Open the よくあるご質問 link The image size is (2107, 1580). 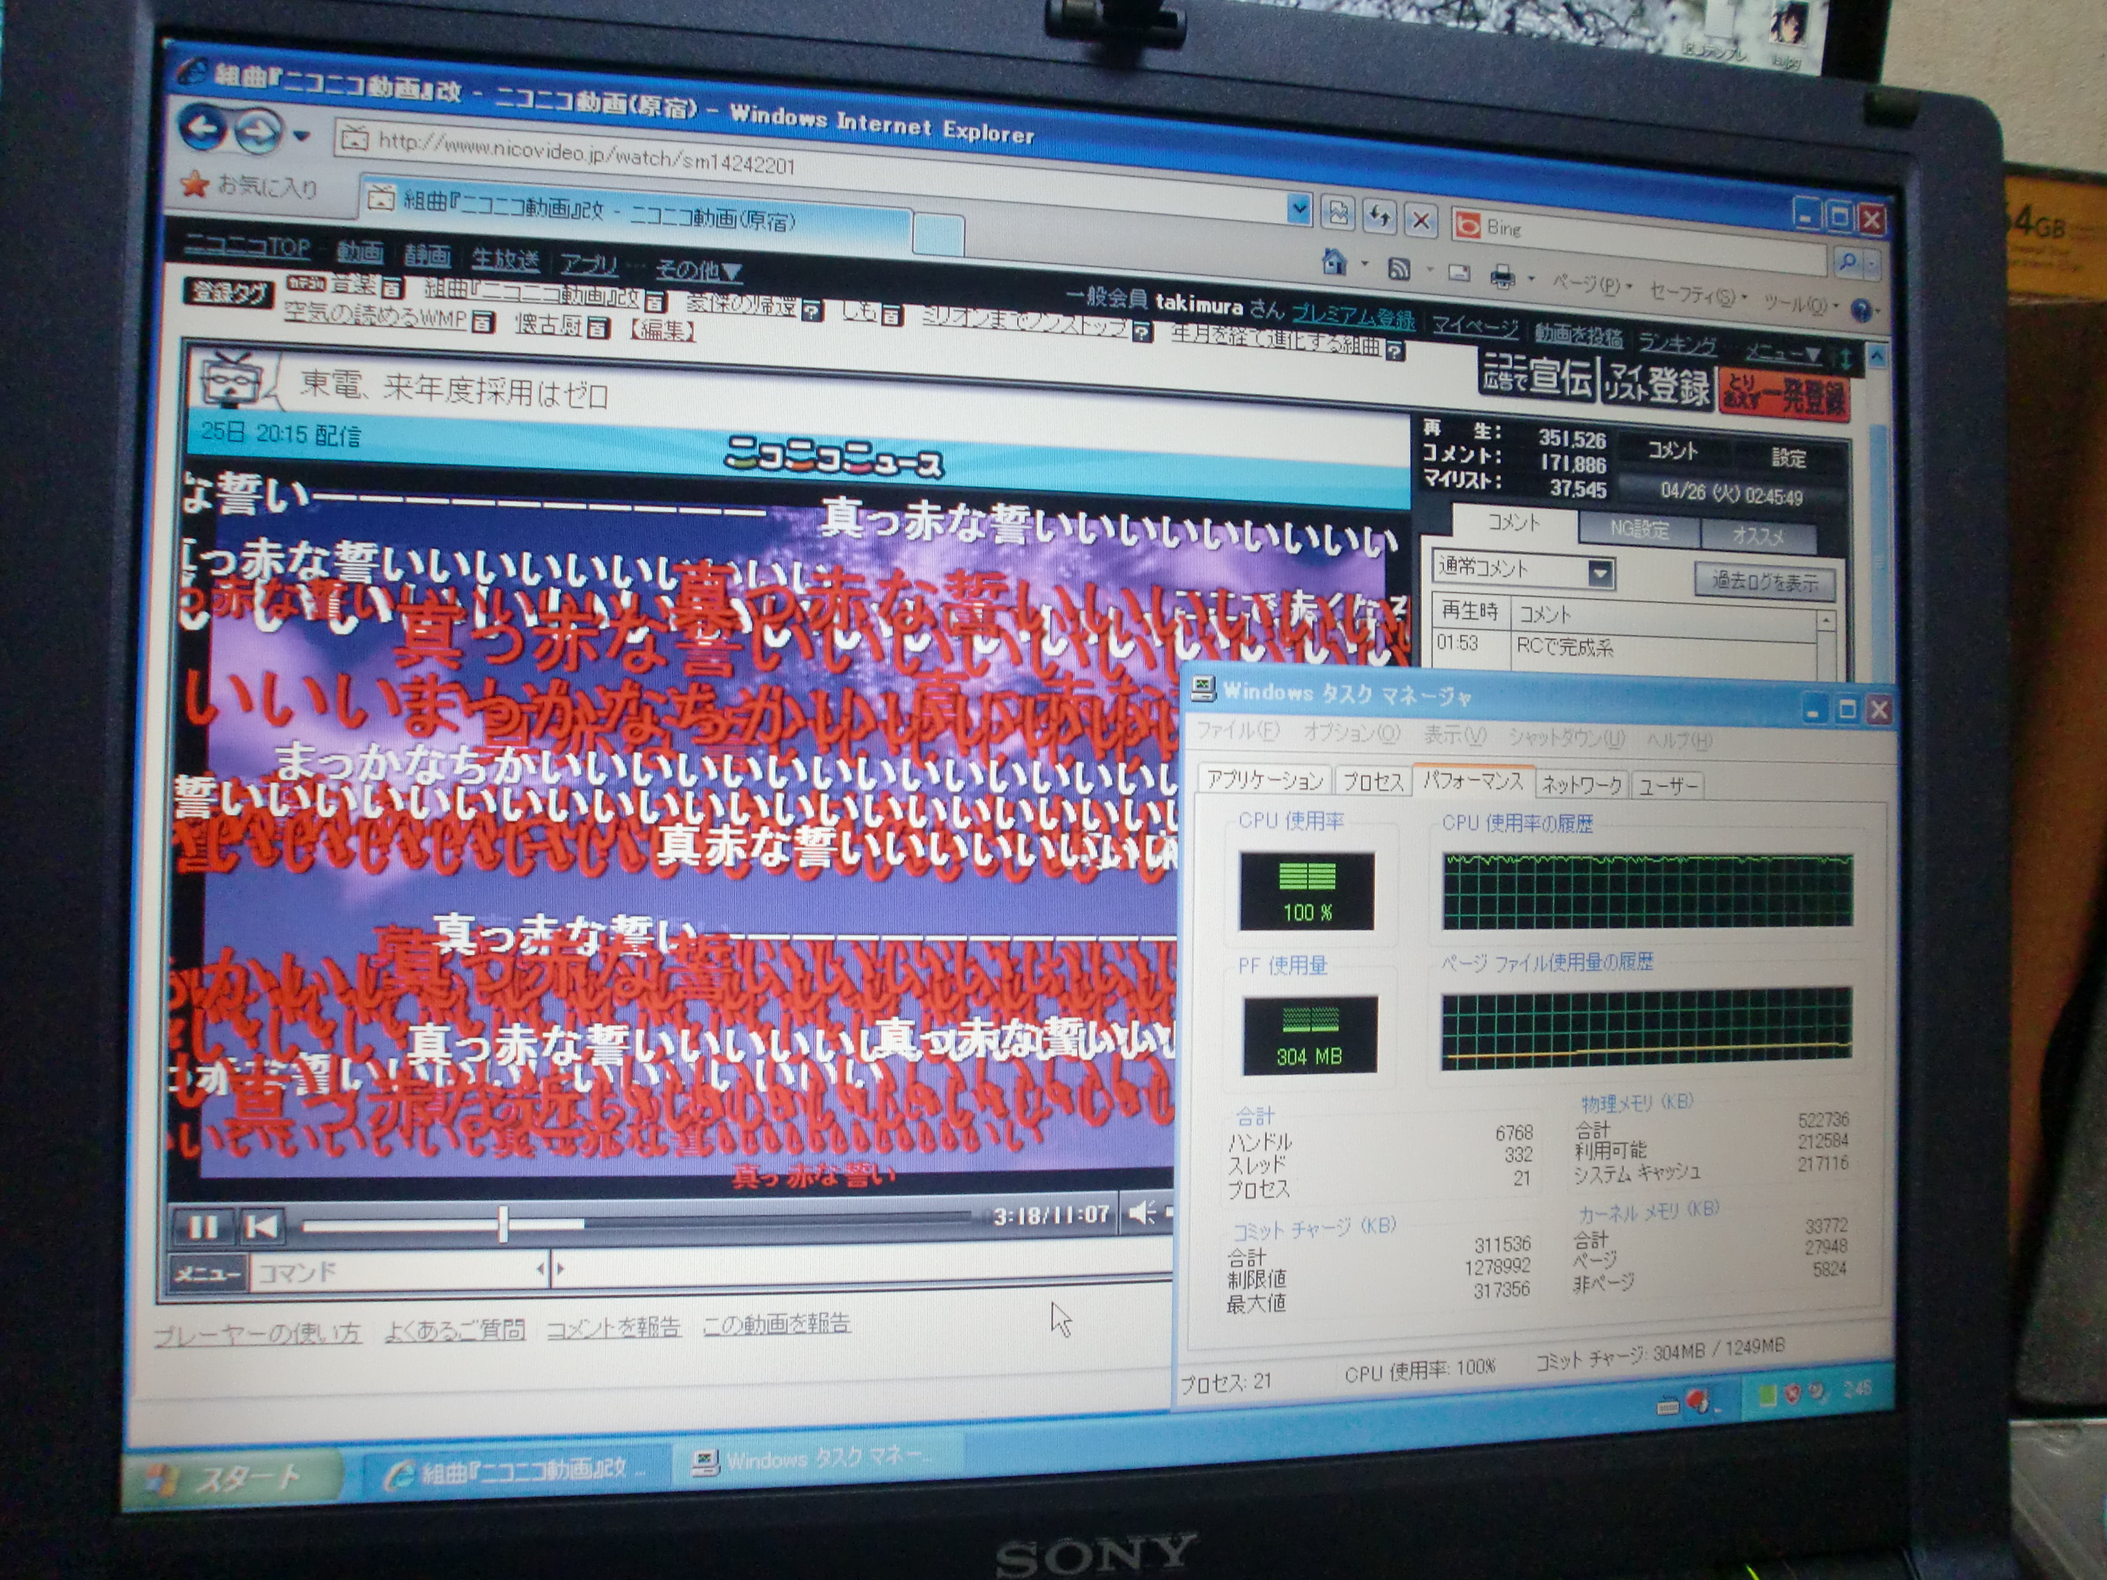455,1331
